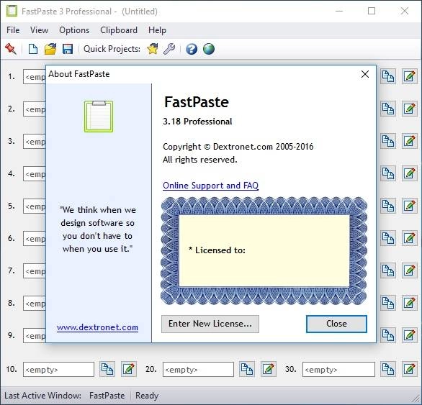Click the "Ready" status bar text
The width and height of the screenshot is (422, 405).
[147, 396]
